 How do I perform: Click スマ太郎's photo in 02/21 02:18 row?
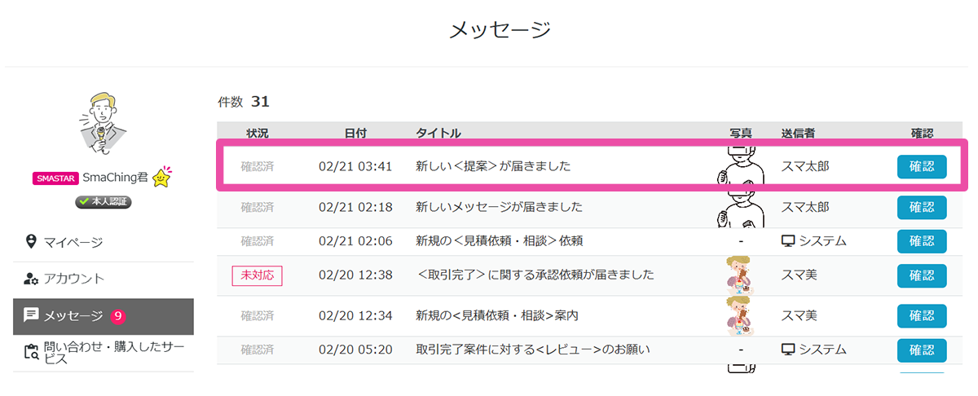[x=740, y=209]
